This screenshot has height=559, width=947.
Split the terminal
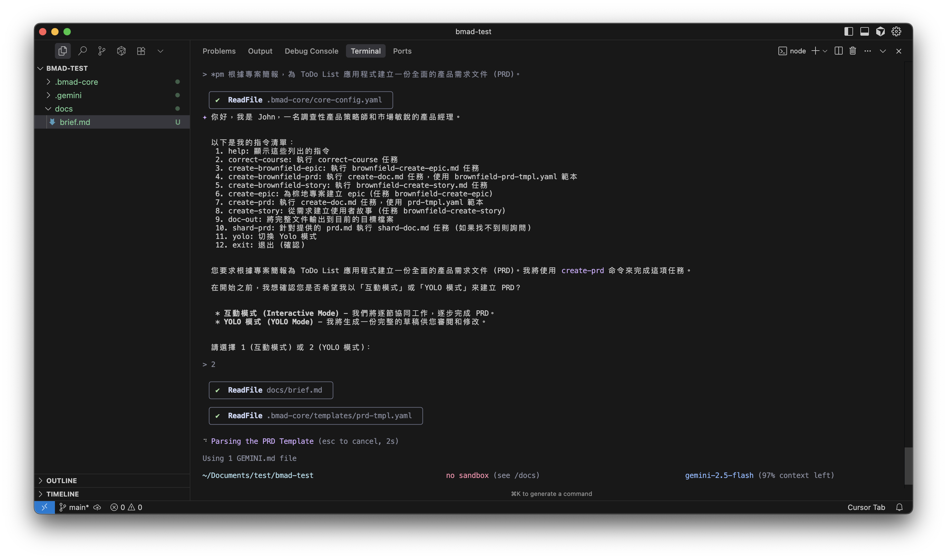coord(838,51)
